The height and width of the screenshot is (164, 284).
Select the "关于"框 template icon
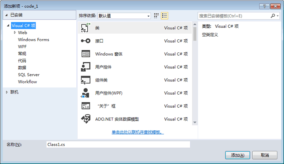pyautogui.click(x=86, y=106)
